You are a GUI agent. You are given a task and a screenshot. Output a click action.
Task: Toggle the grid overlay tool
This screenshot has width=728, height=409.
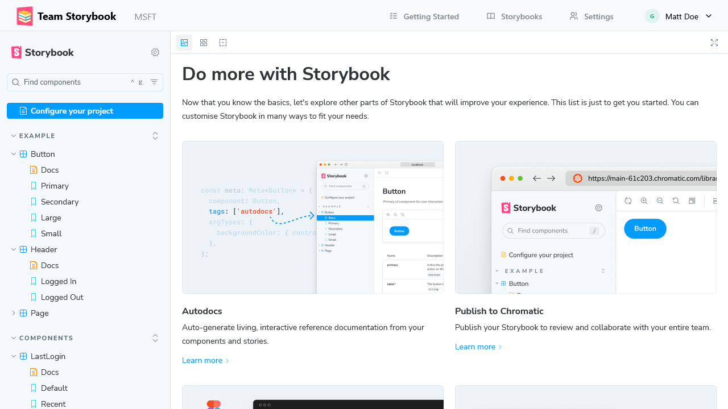[204, 43]
